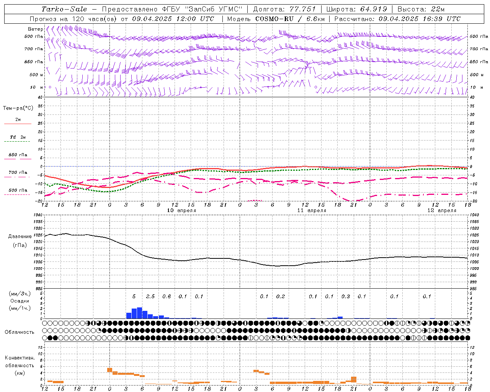Select the 850 гПа temperature legend entry

tap(18, 155)
